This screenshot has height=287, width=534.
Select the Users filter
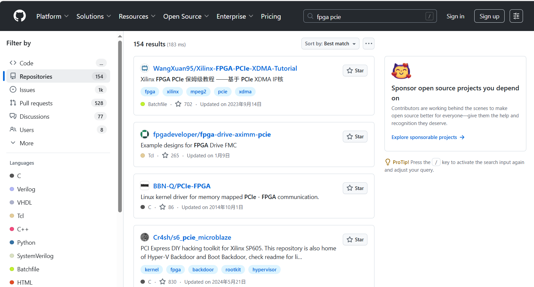click(x=58, y=130)
